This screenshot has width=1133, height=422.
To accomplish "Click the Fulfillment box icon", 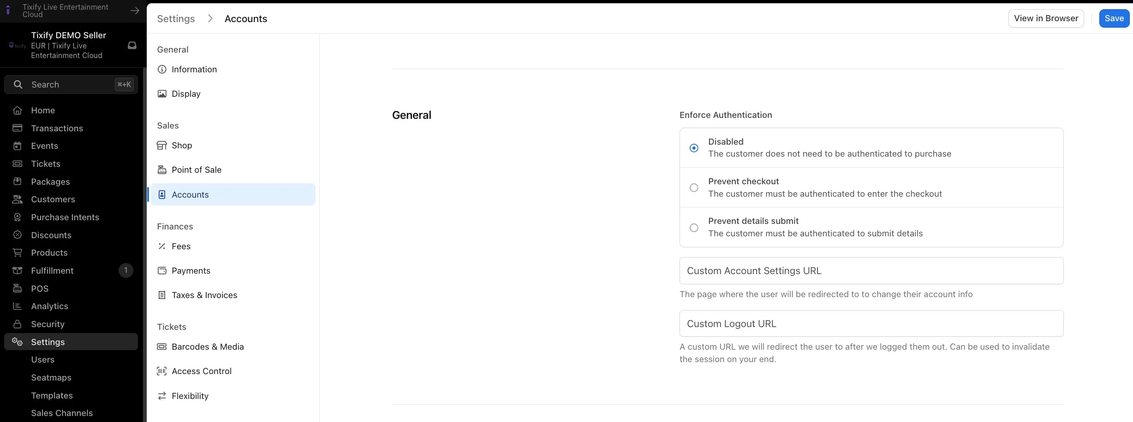I will pos(18,270).
